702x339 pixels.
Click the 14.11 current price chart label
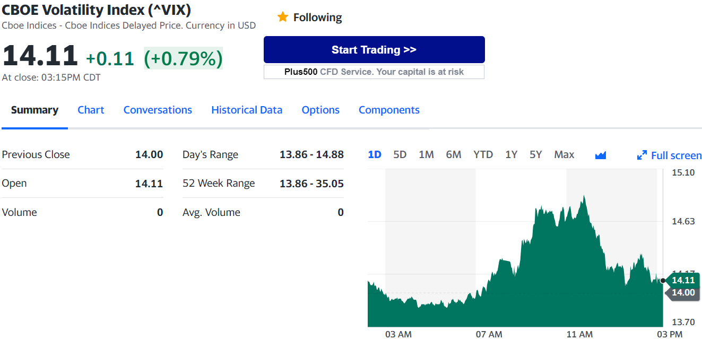682,280
